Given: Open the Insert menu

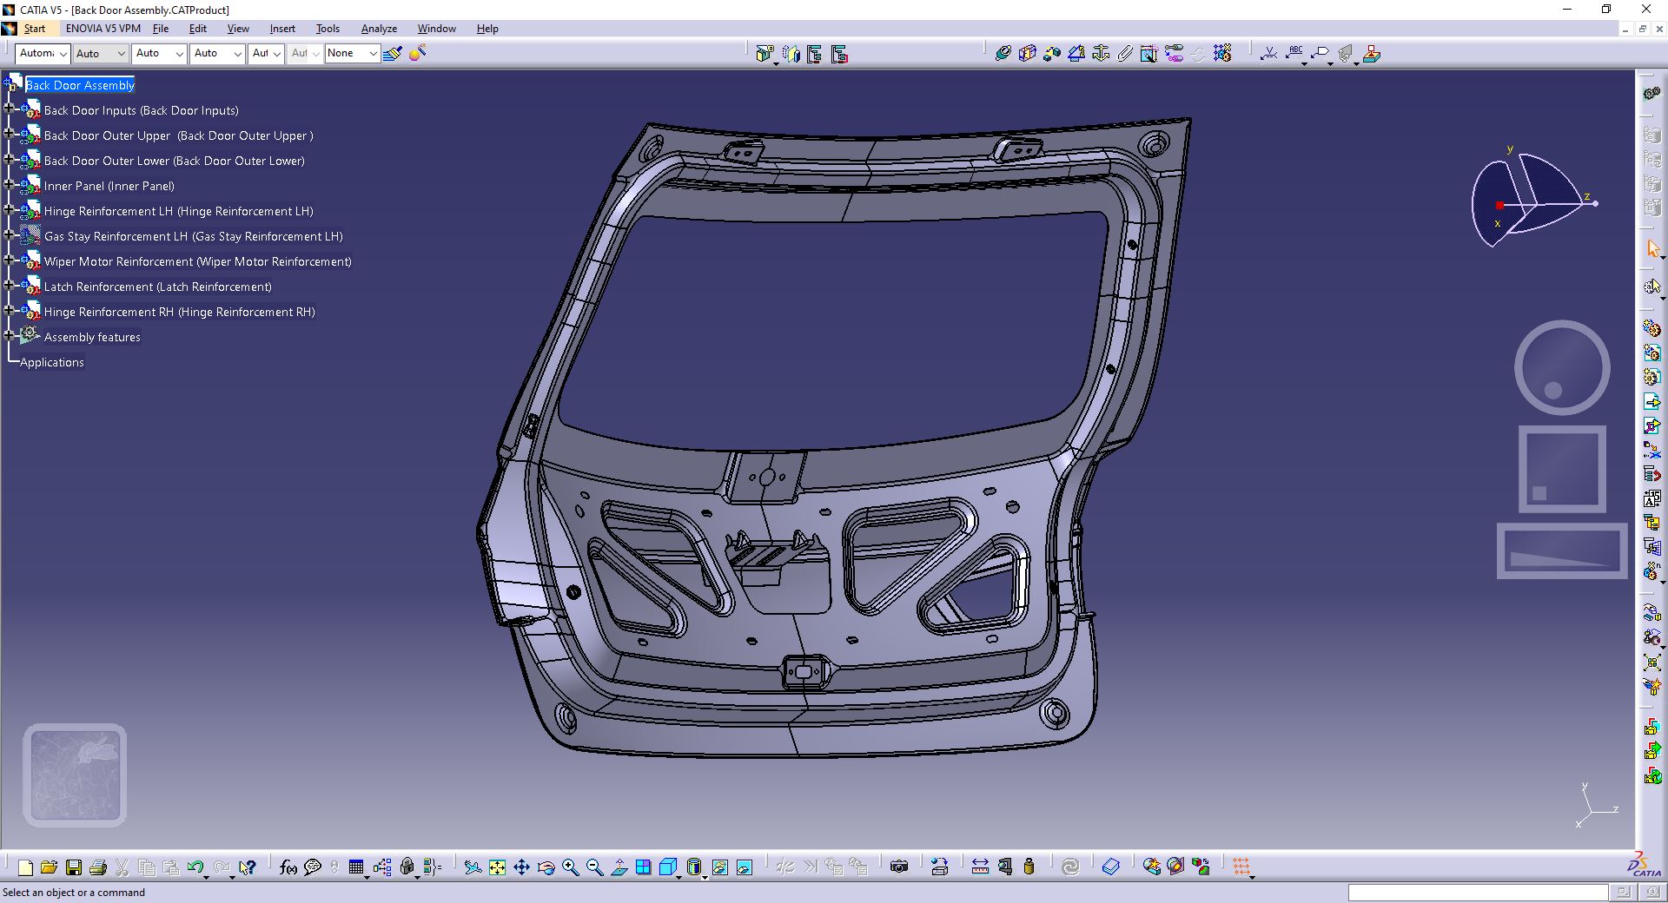Looking at the screenshot, I should coord(282,29).
